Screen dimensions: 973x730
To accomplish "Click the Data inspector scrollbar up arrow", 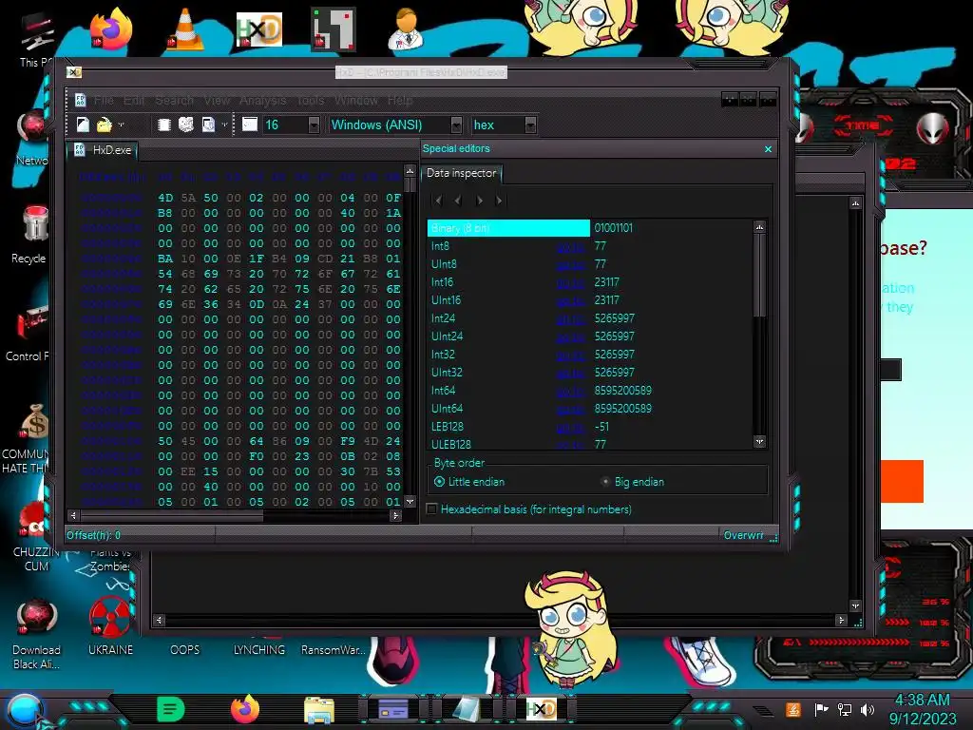I will (x=759, y=227).
